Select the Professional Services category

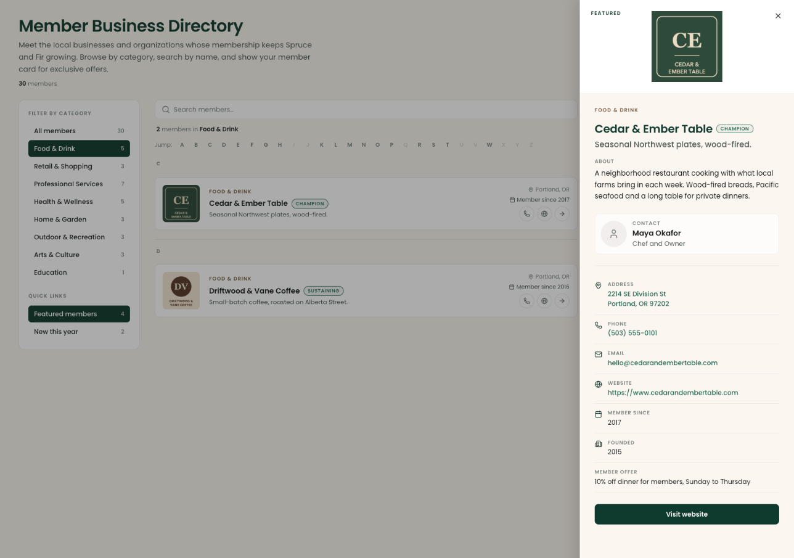[x=79, y=184]
